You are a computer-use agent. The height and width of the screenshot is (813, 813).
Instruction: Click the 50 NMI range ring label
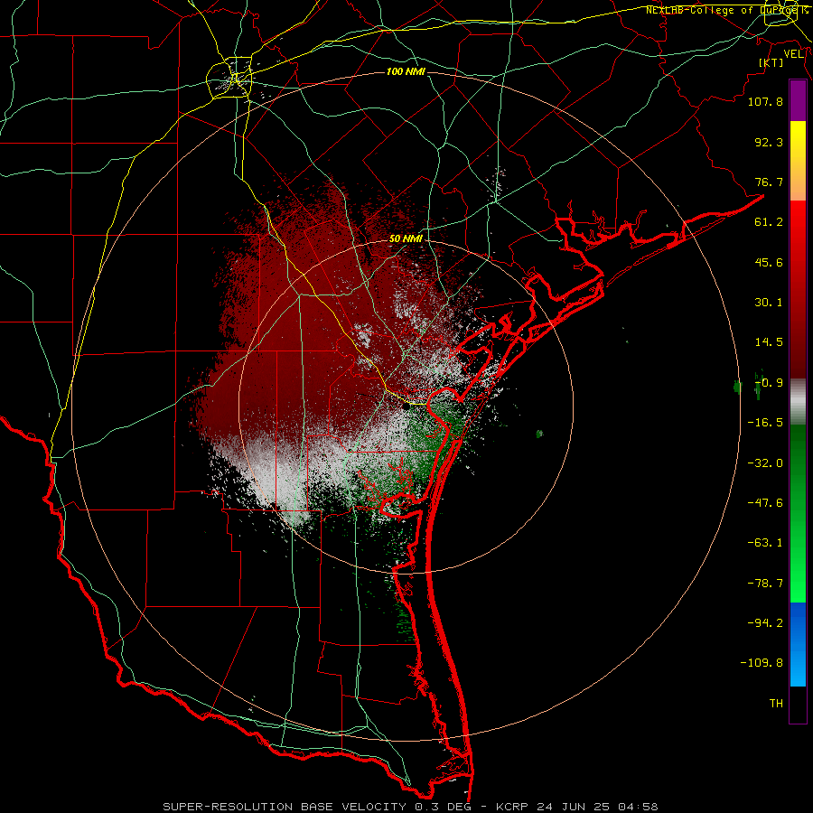point(406,238)
